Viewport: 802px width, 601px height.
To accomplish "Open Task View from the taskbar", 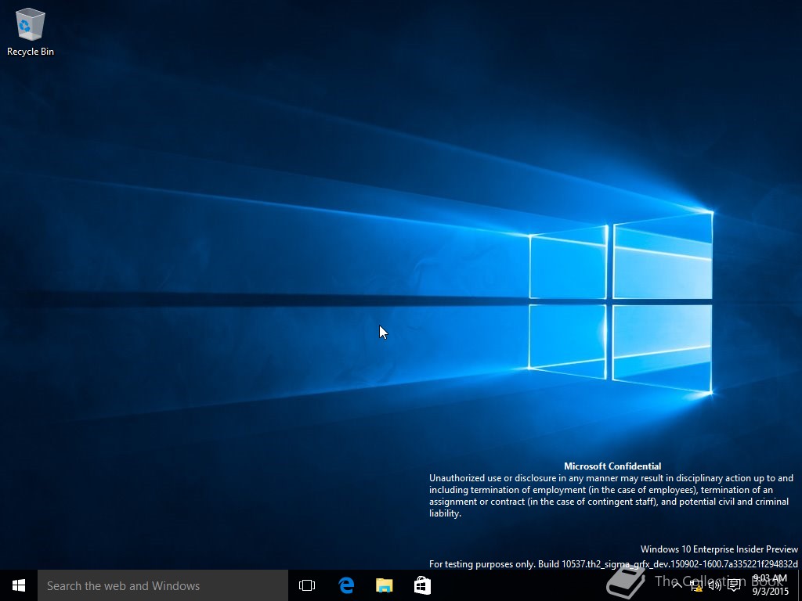I will tap(307, 585).
